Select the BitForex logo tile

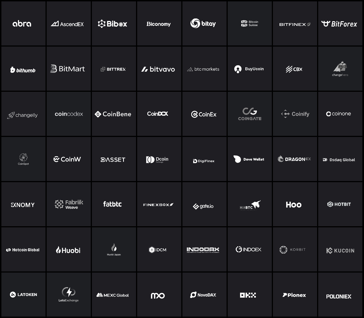coord(340,23)
